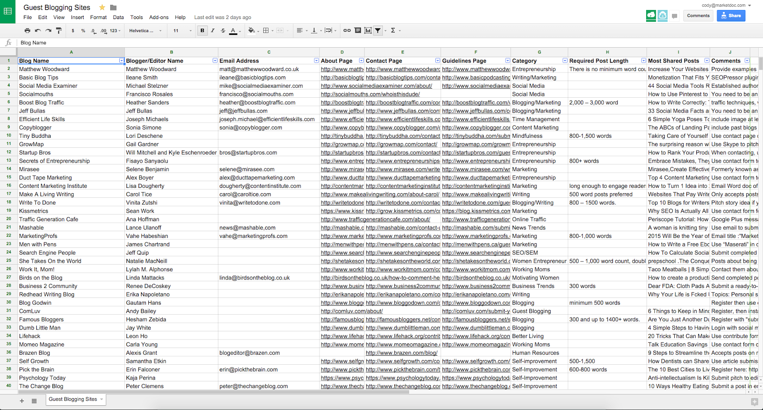Click the green collaborator avatar

click(651, 16)
